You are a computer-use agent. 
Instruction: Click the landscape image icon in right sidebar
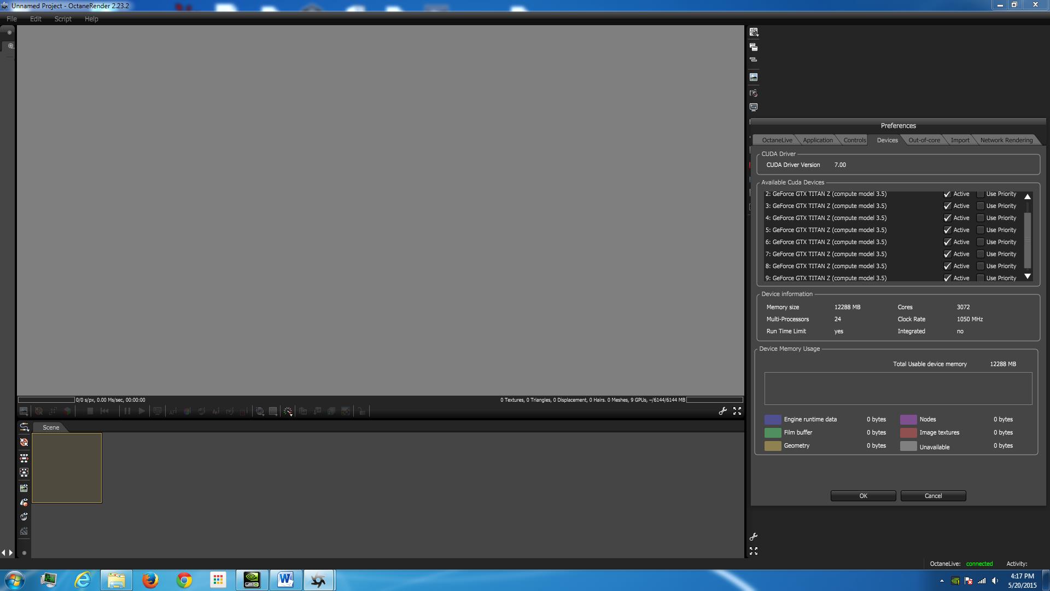754,77
